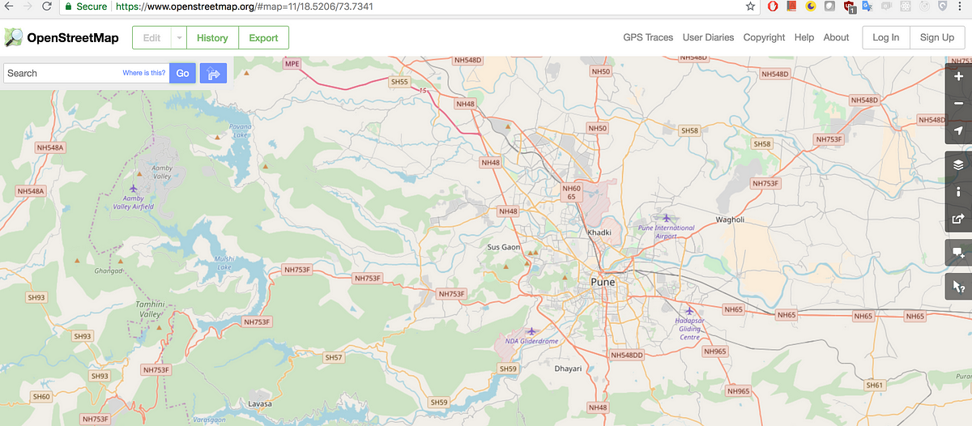This screenshot has height=426, width=972.
Task: Open GPS Traces page
Action: pyautogui.click(x=648, y=37)
